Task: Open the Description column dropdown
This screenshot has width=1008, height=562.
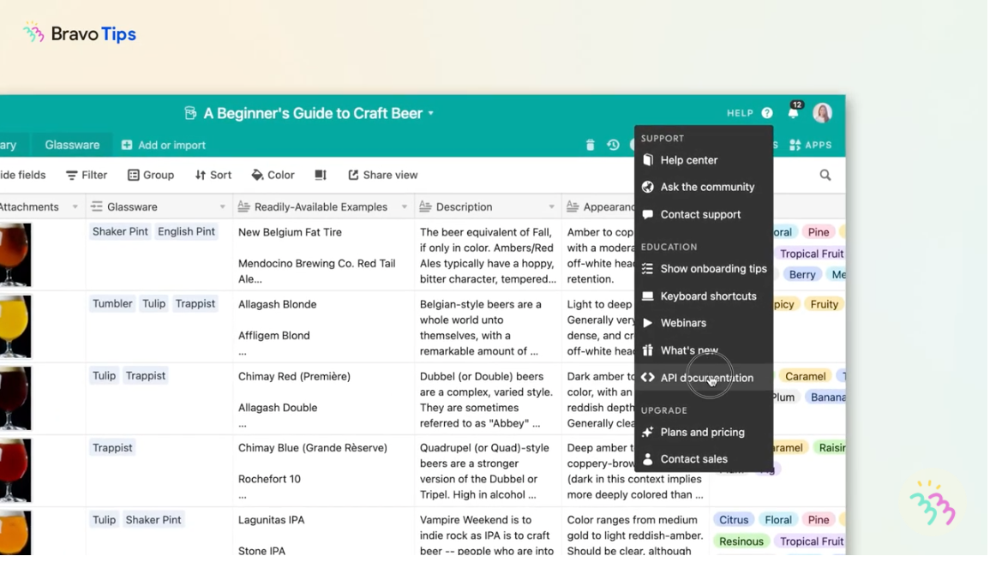Action: coord(552,206)
